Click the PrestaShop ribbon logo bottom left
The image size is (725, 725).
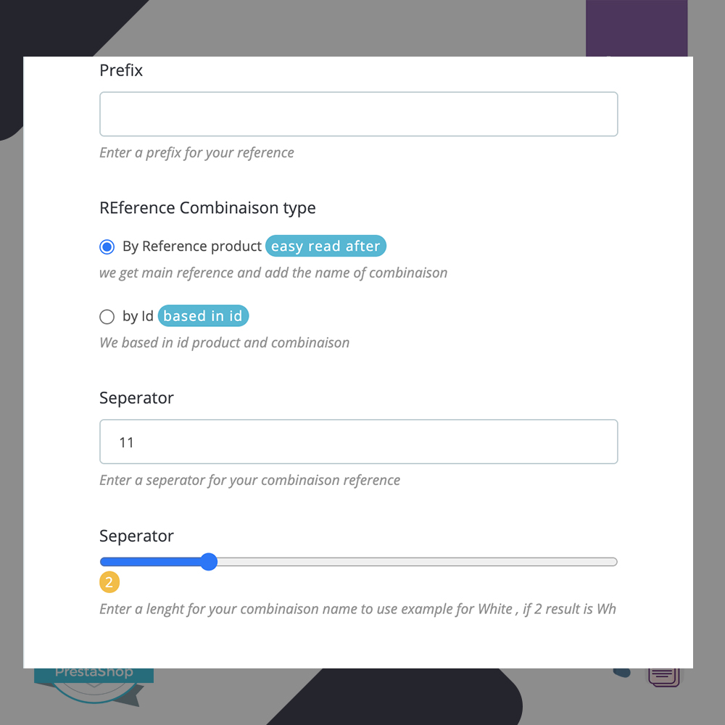click(x=94, y=673)
